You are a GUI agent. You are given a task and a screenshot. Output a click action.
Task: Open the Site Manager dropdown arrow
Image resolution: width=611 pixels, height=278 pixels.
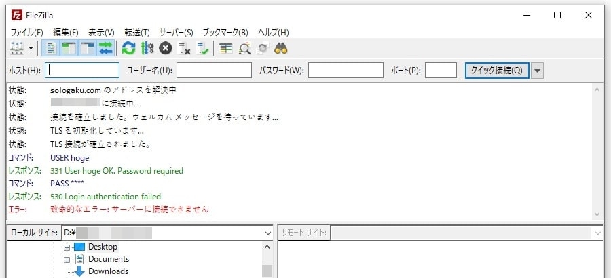click(x=31, y=48)
